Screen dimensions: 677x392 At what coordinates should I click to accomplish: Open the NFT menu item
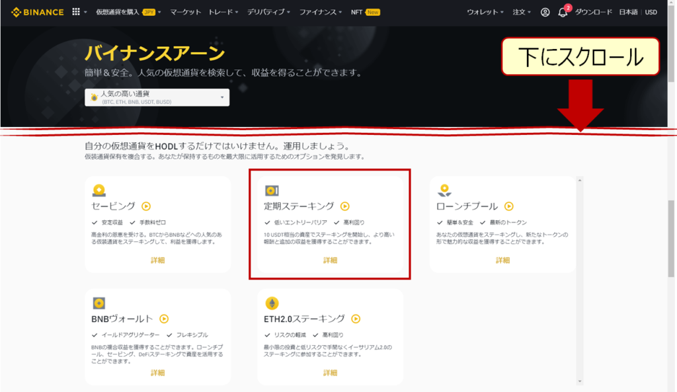(356, 12)
